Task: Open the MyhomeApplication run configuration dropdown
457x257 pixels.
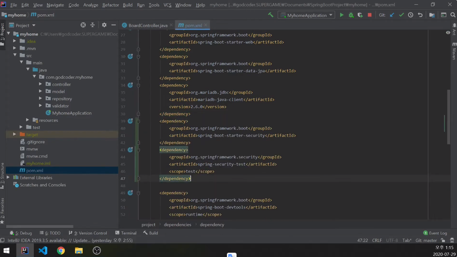Action: [306, 15]
